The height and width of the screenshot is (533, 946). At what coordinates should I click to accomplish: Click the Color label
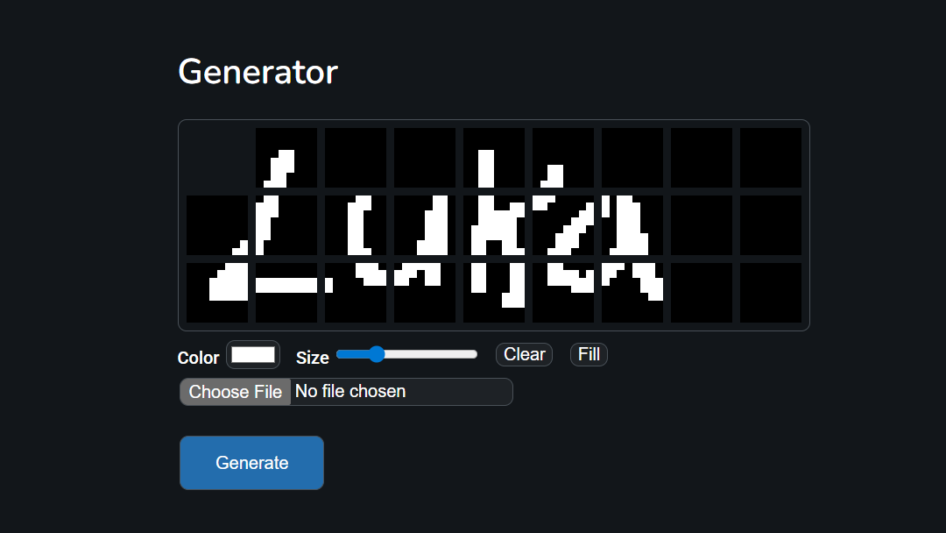pyautogui.click(x=199, y=358)
